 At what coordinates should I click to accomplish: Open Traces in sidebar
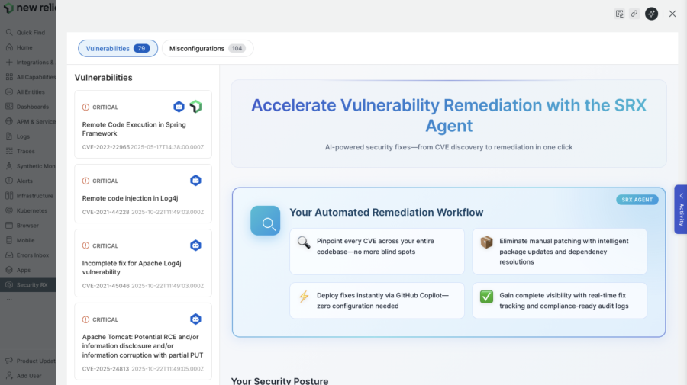click(x=27, y=152)
